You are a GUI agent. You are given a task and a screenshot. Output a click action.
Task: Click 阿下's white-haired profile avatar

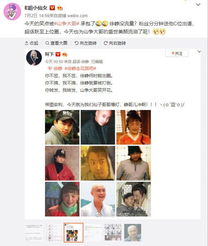coord(34,58)
